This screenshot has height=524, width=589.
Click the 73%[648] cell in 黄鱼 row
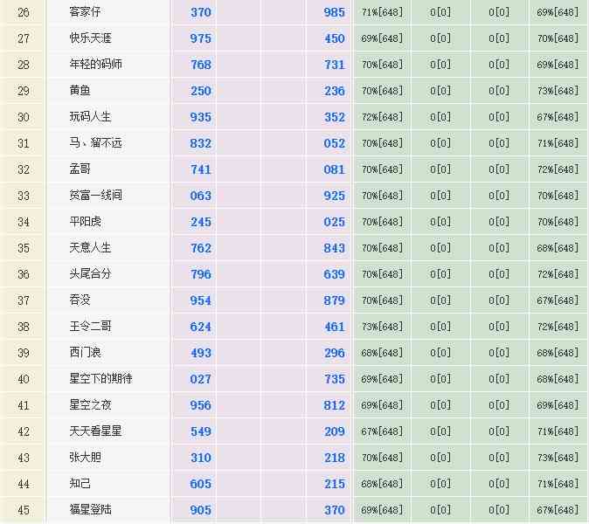(558, 91)
